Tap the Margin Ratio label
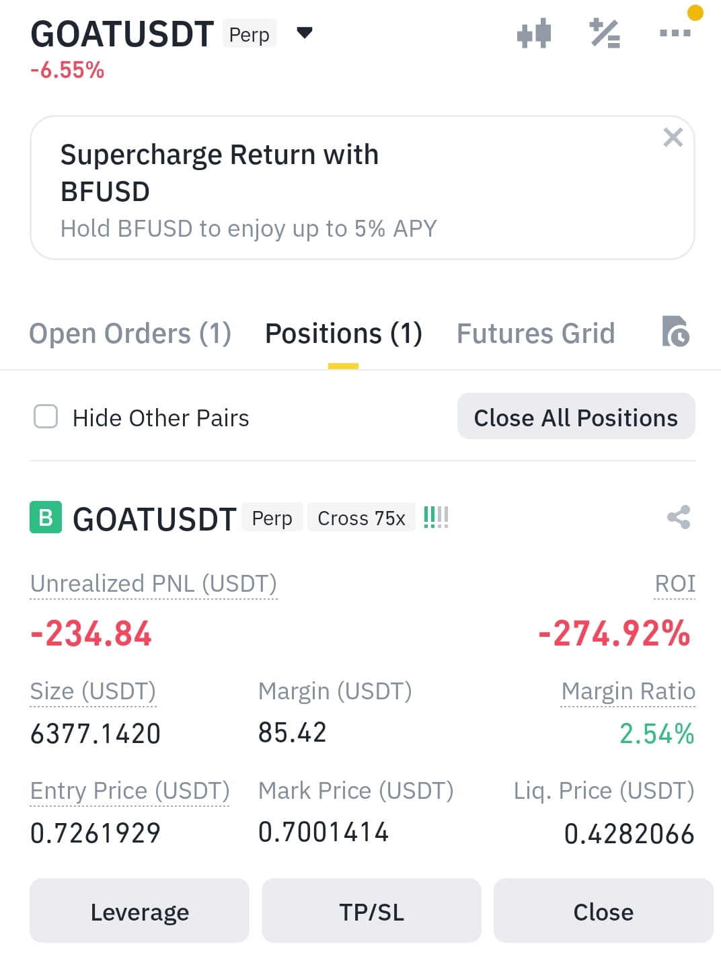This screenshot has height=971, width=721. pos(628,691)
